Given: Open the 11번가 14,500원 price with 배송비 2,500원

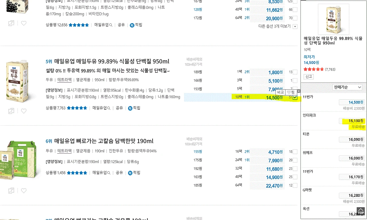Looking at the screenshot, I should point(352,102).
